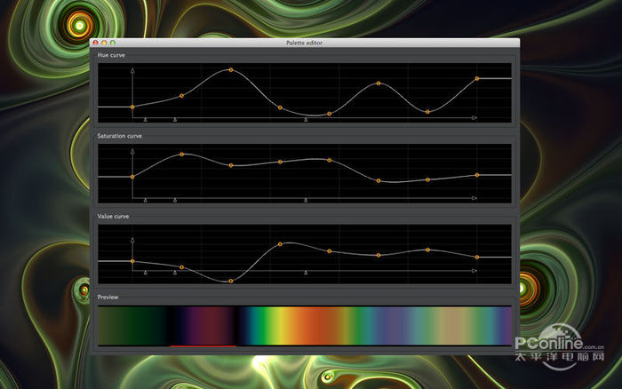
Task: Click the red selection bar beneath the Preview gradient
Action: click(x=203, y=346)
